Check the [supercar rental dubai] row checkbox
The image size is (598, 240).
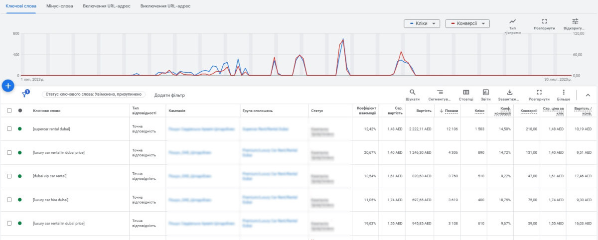(x=9, y=129)
